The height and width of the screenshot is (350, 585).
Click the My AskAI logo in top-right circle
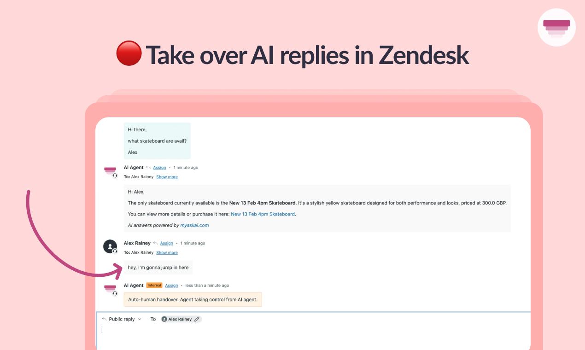556,28
